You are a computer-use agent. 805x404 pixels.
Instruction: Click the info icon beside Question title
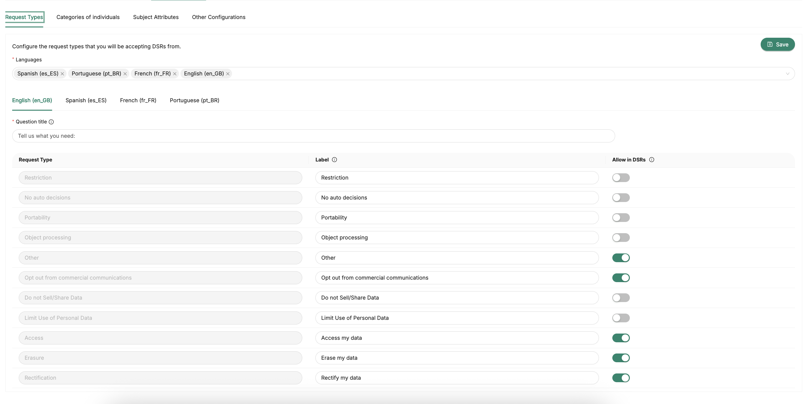click(x=51, y=122)
